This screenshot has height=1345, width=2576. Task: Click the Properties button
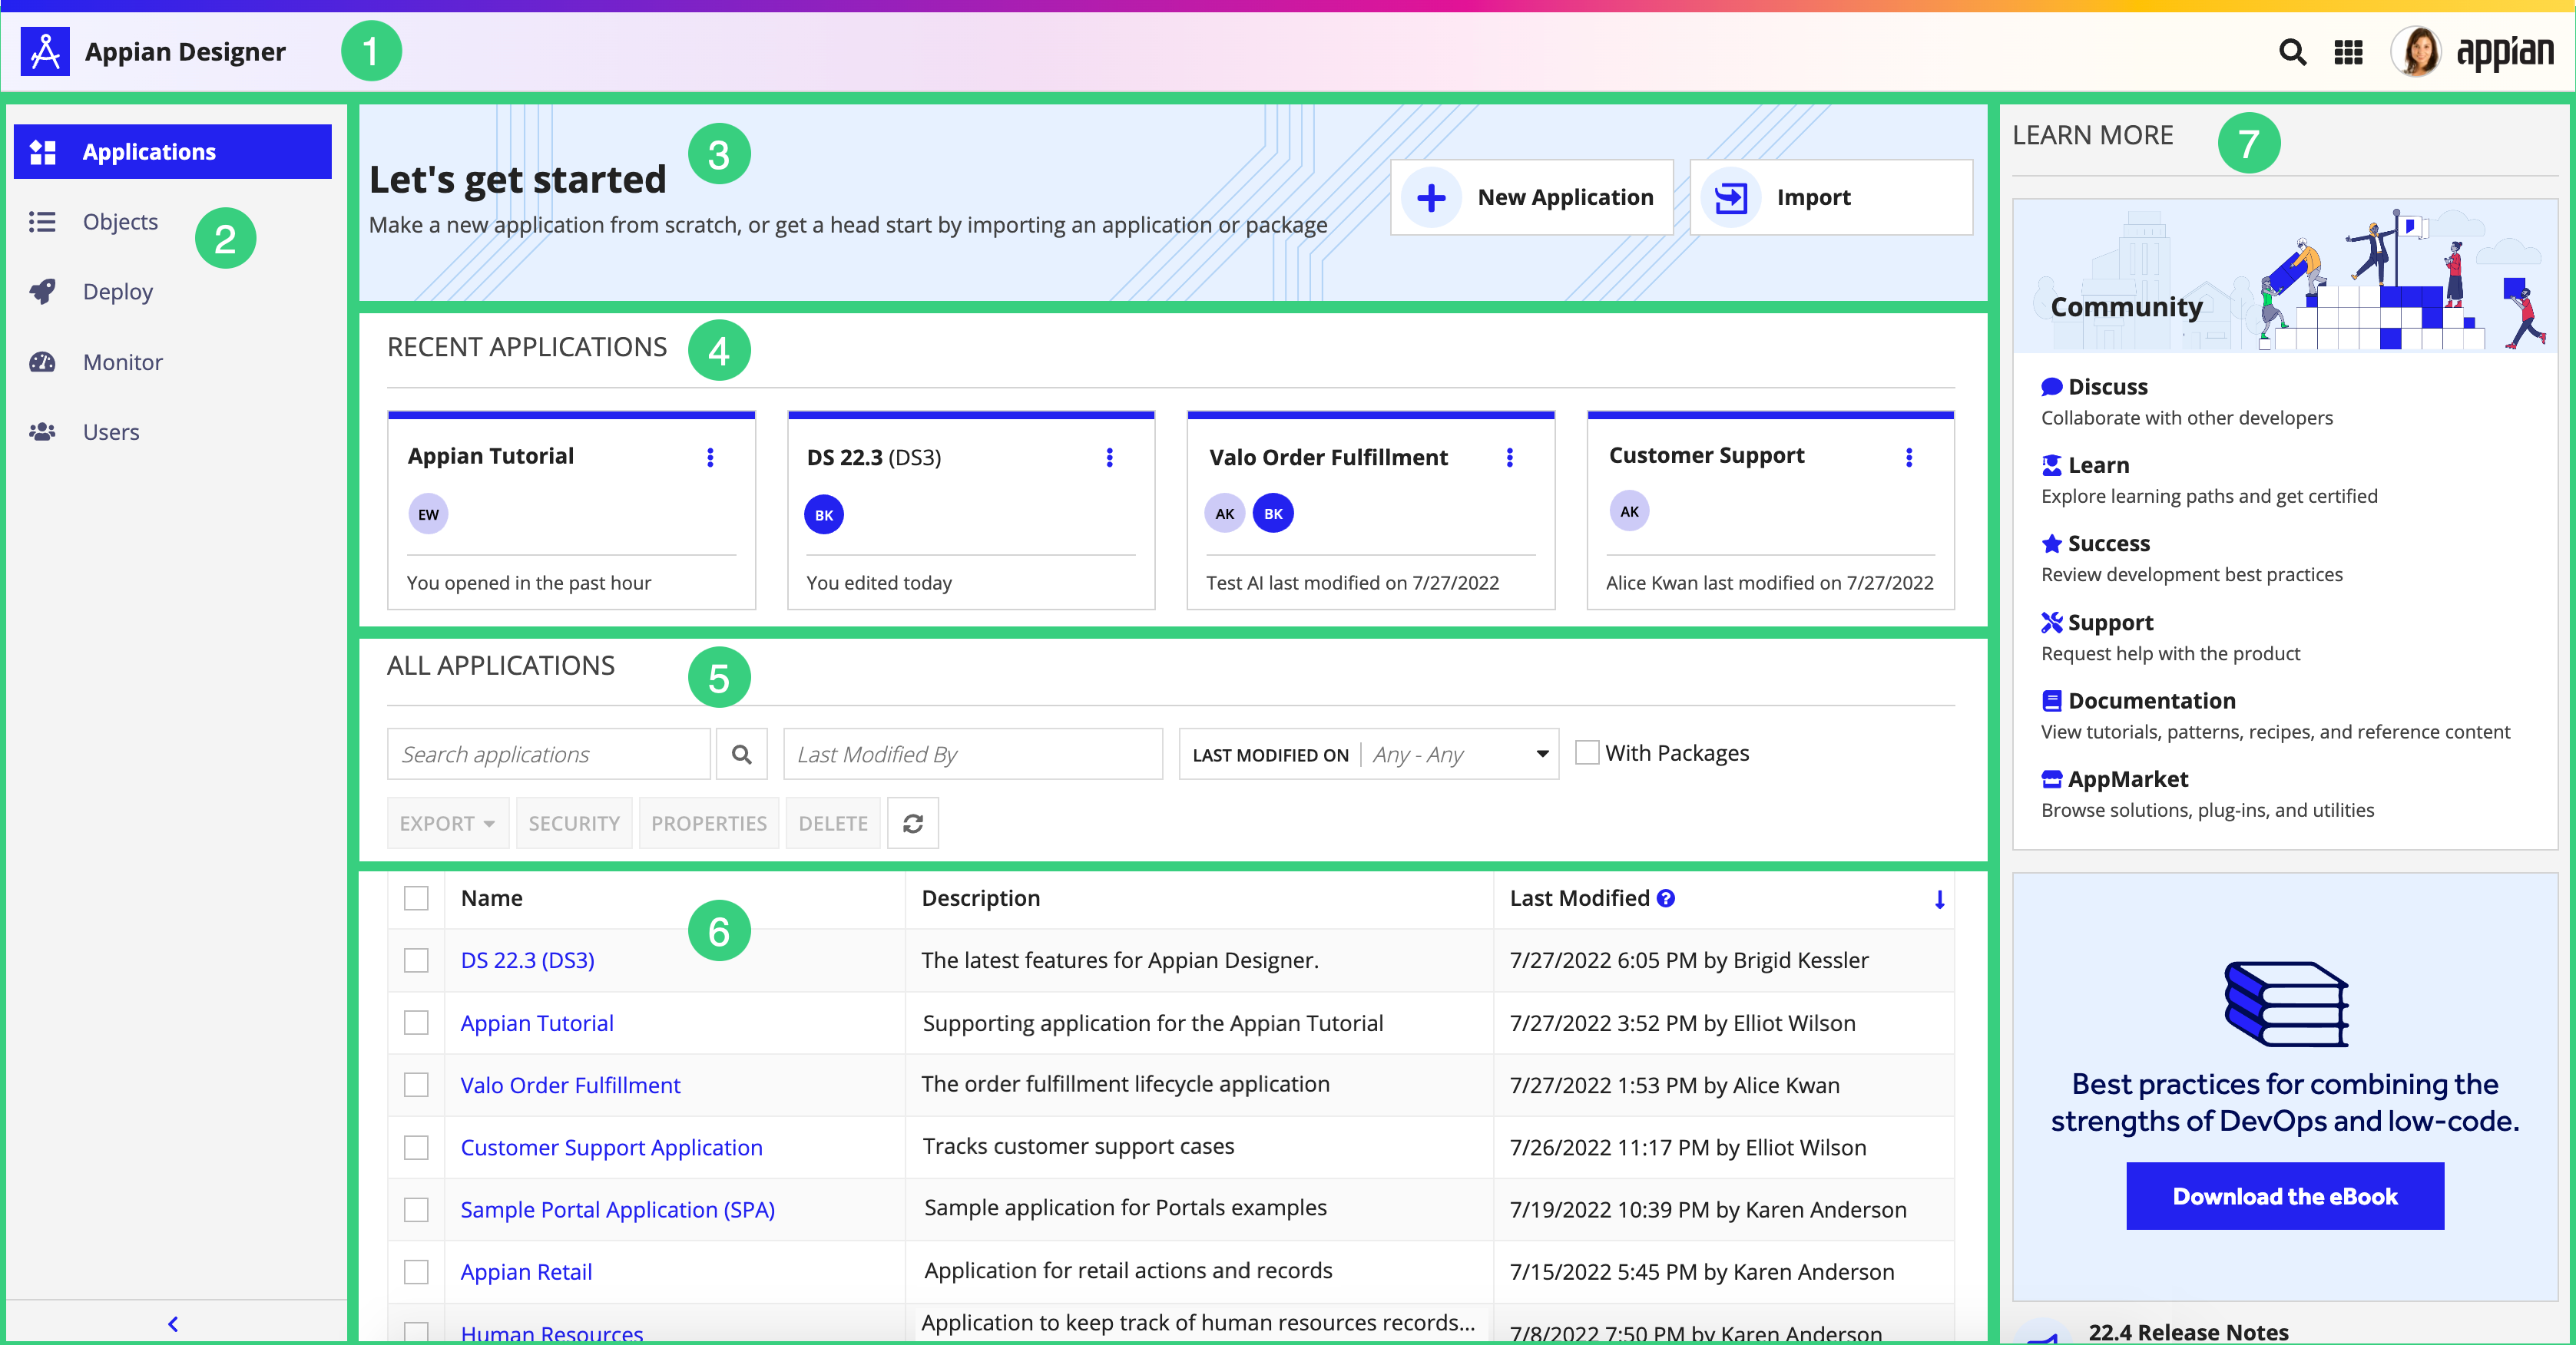tap(709, 824)
